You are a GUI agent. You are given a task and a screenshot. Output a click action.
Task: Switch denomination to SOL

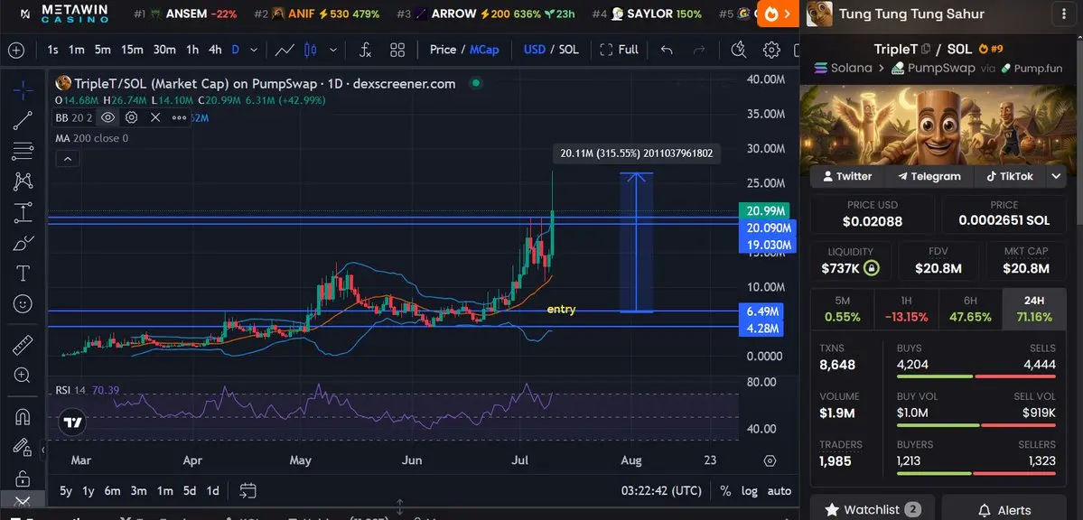(568, 50)
